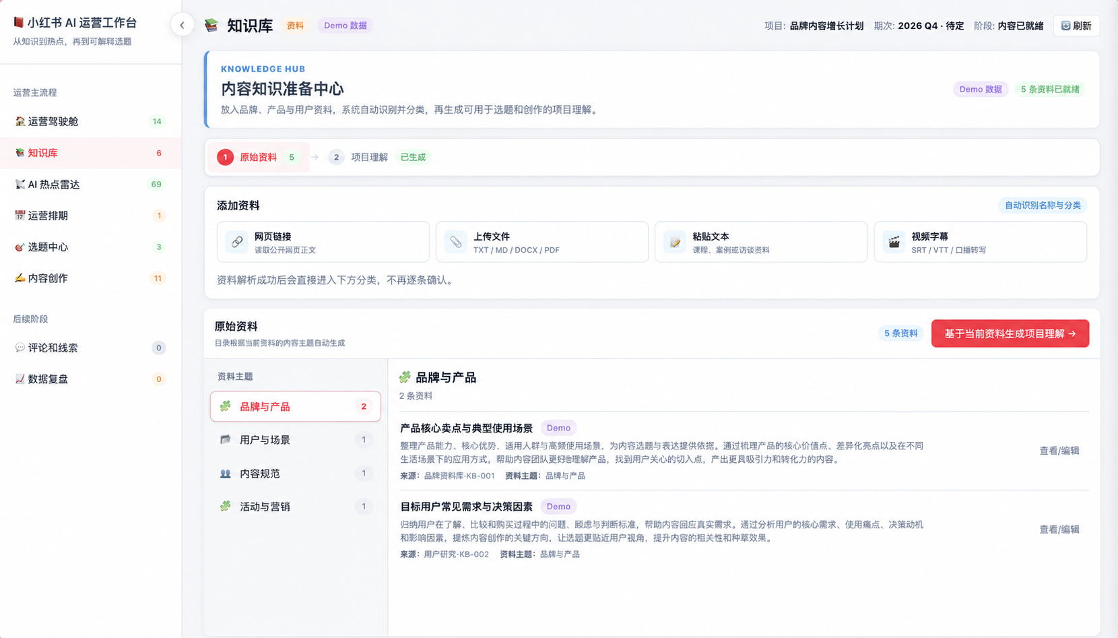Click the memo icon in 粘贴文本

coord(675,242)
